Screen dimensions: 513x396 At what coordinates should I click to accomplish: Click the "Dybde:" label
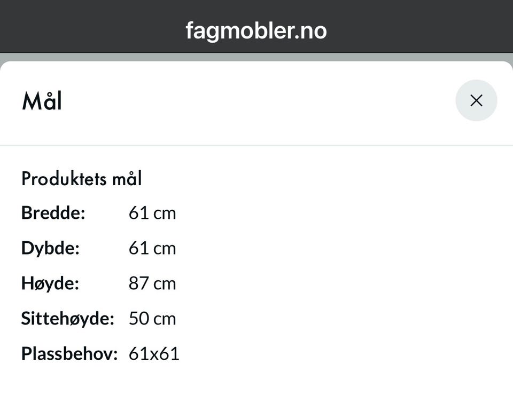pyautogui.click(x=50, y=249)
